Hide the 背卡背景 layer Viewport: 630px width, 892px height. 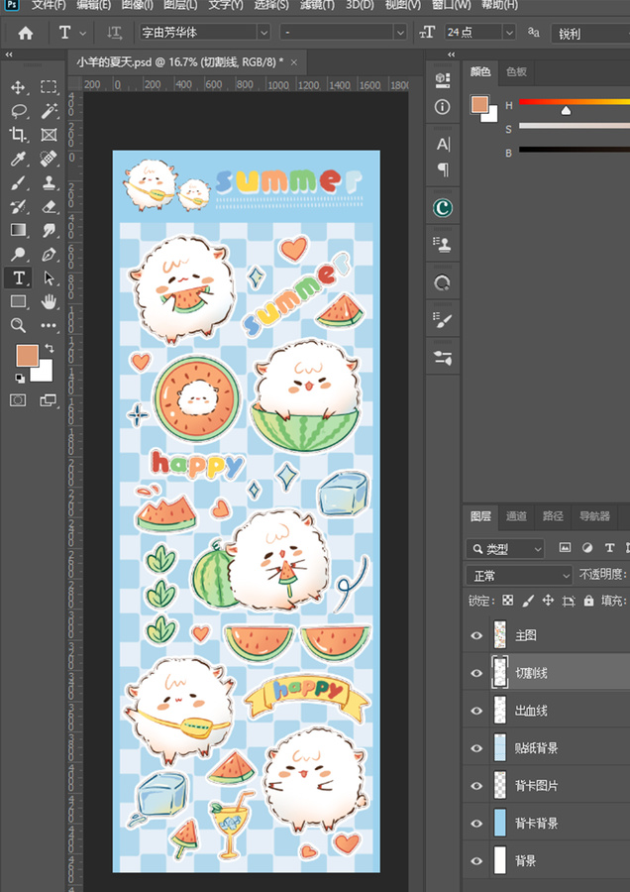click(x=476, y=824)
